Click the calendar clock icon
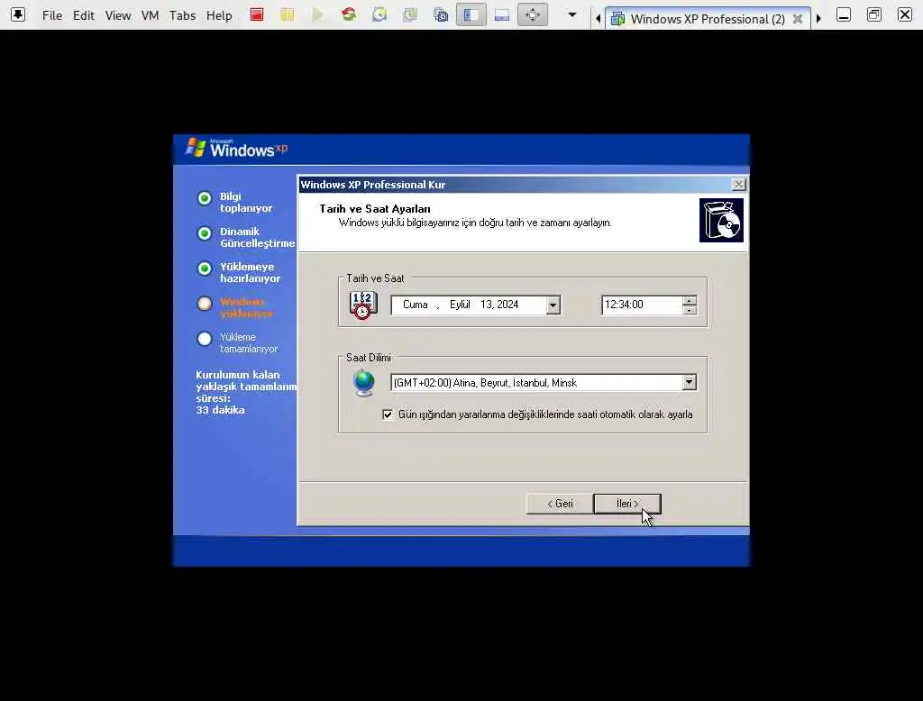Viewport: 923px width, 701px height. (x=363, y=305)
